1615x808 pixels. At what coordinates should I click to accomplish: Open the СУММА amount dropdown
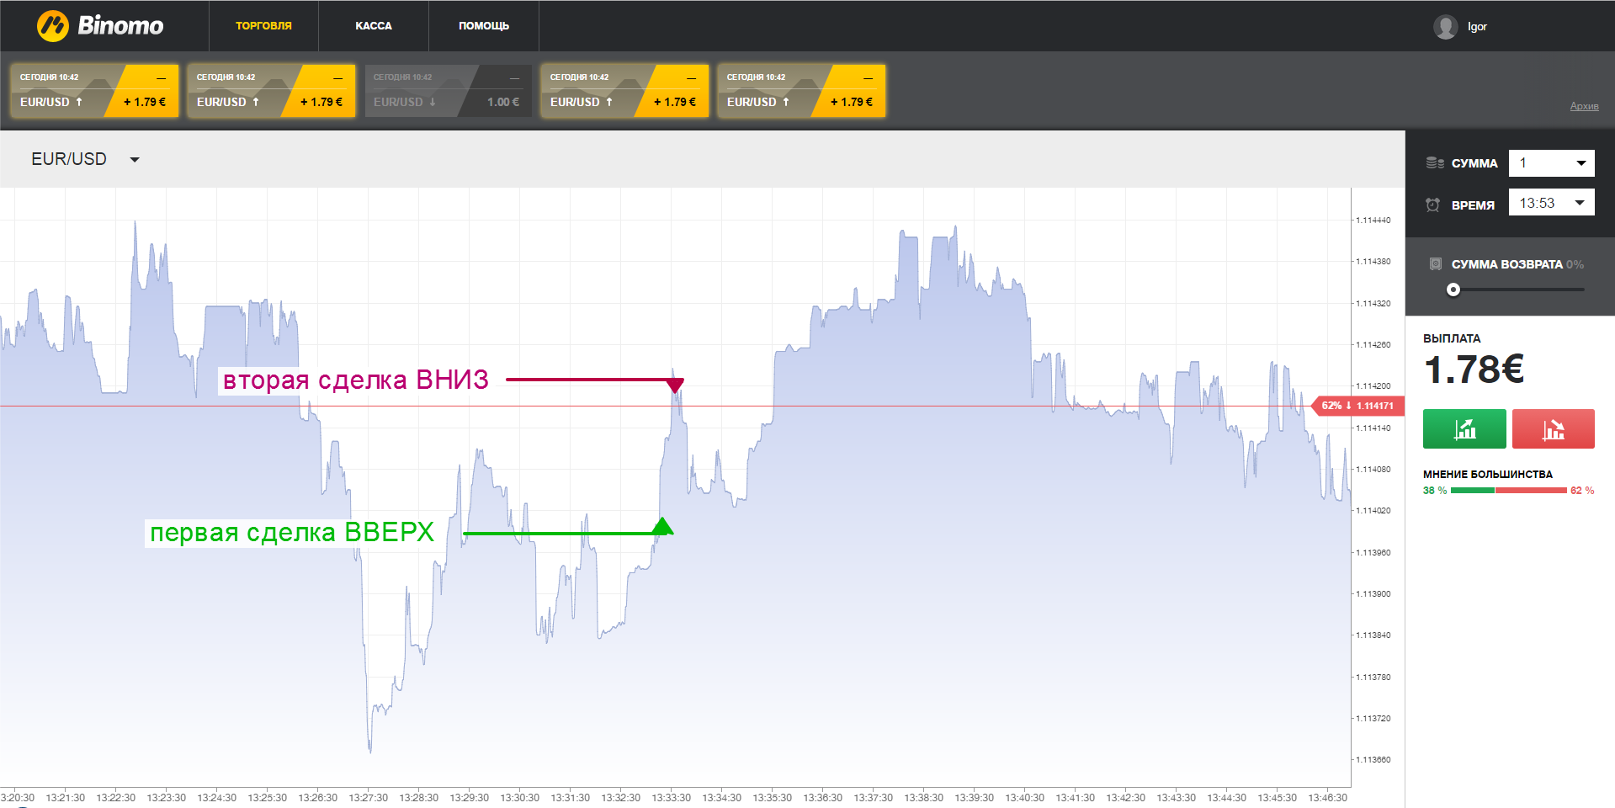point(1551,163)
